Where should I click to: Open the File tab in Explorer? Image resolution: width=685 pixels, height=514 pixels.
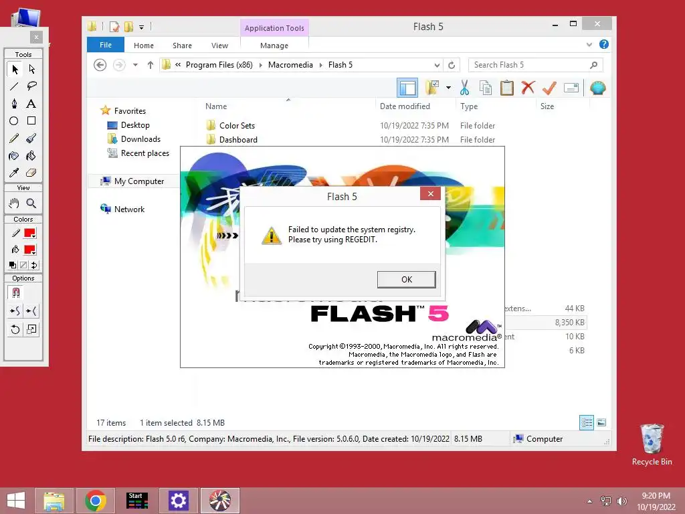tap(106, 45)
